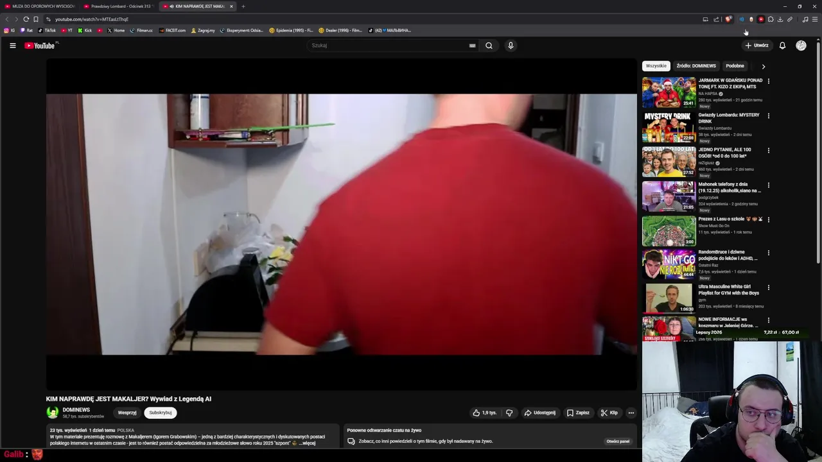Save video with Zapisz button
The image size is (822, 462).
(x=578, y=413)
